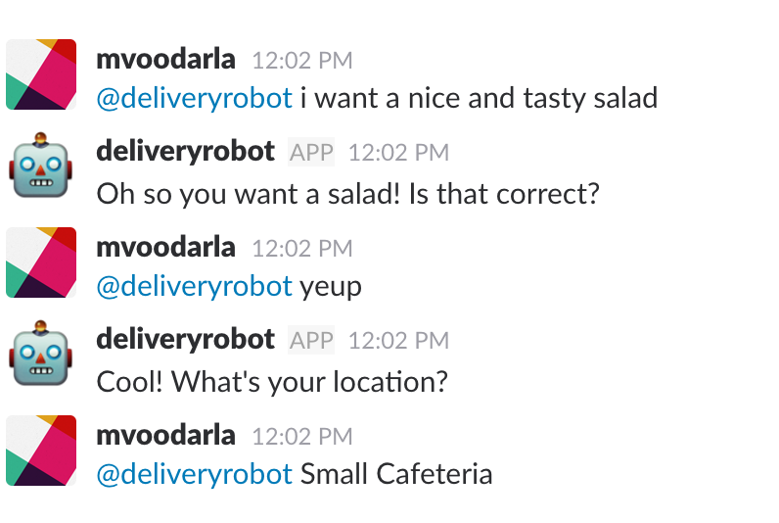Screen dimensions: 779x523
Task: Open @deliveryrobot mention before "Small Cafeteria"
Action: [x=194, y=474]
